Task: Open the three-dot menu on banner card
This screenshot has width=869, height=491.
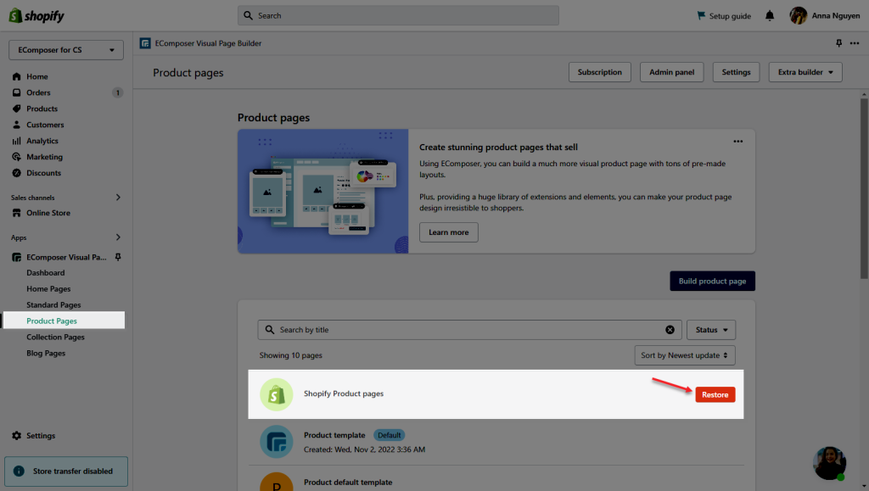Action: (x=738, y=141)
